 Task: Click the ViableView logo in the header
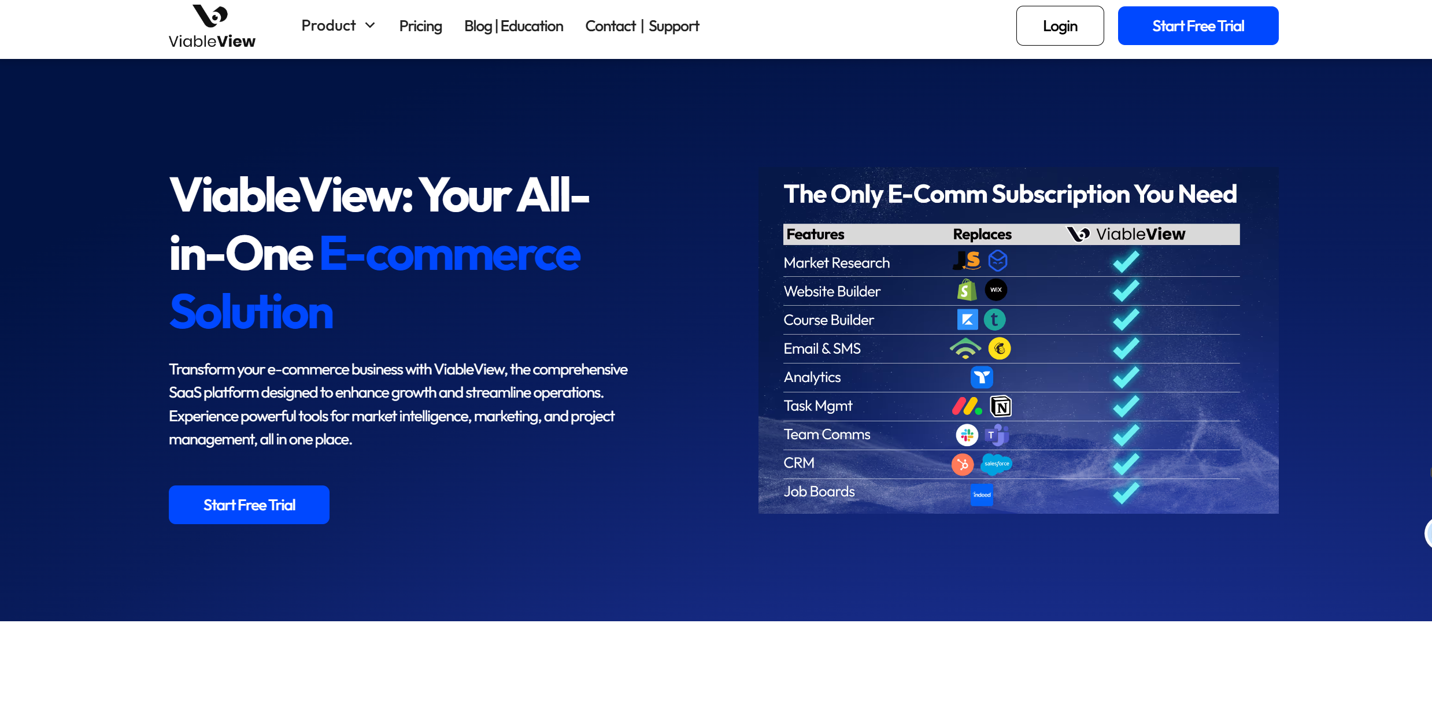click(212, 27)
